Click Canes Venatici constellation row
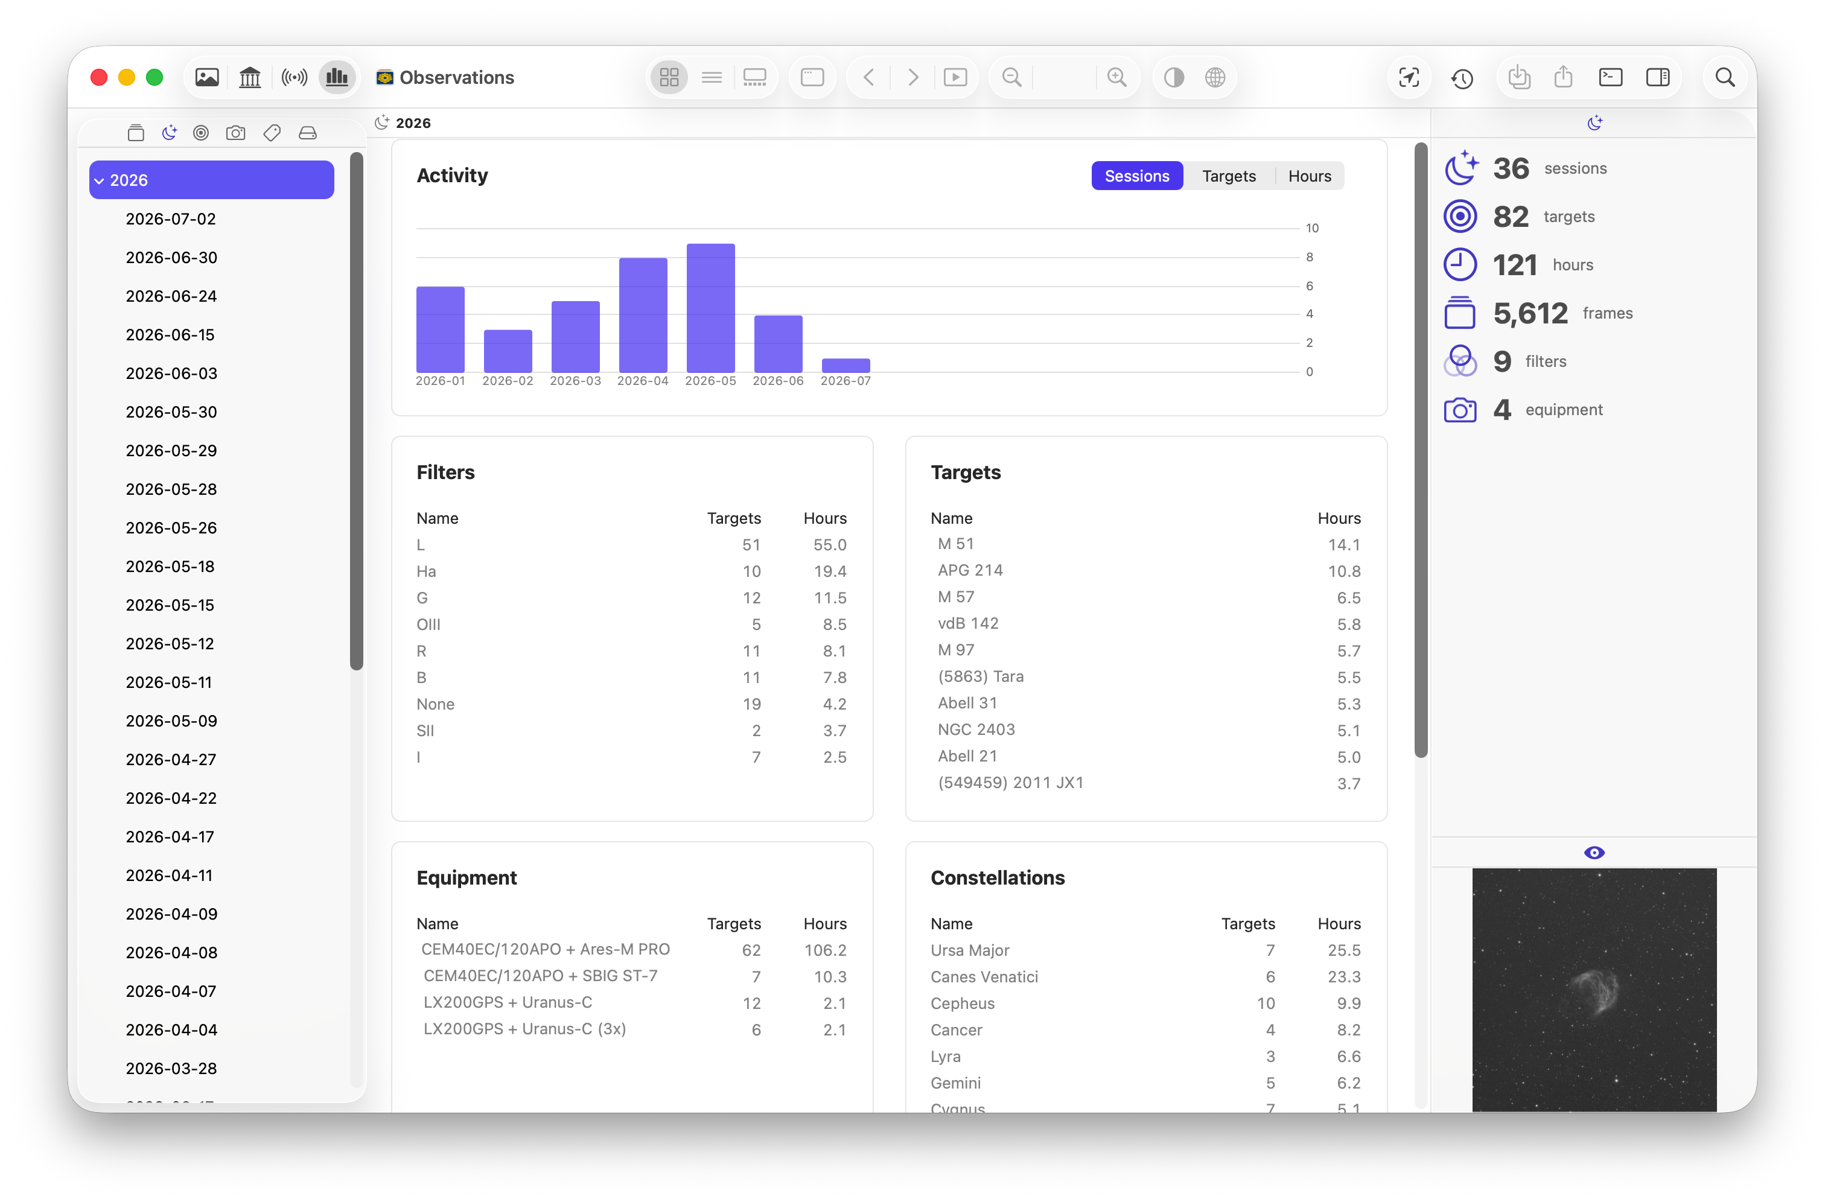The image size is (1825, 1202). (1145, 978)
